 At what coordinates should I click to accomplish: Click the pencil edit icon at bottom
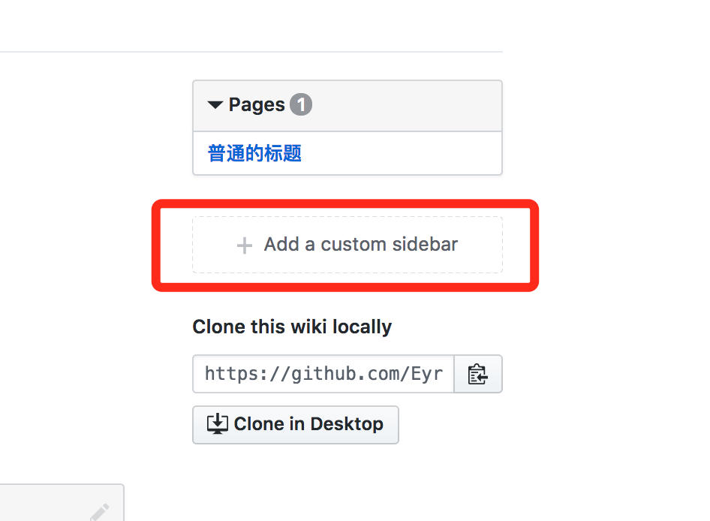99,513
